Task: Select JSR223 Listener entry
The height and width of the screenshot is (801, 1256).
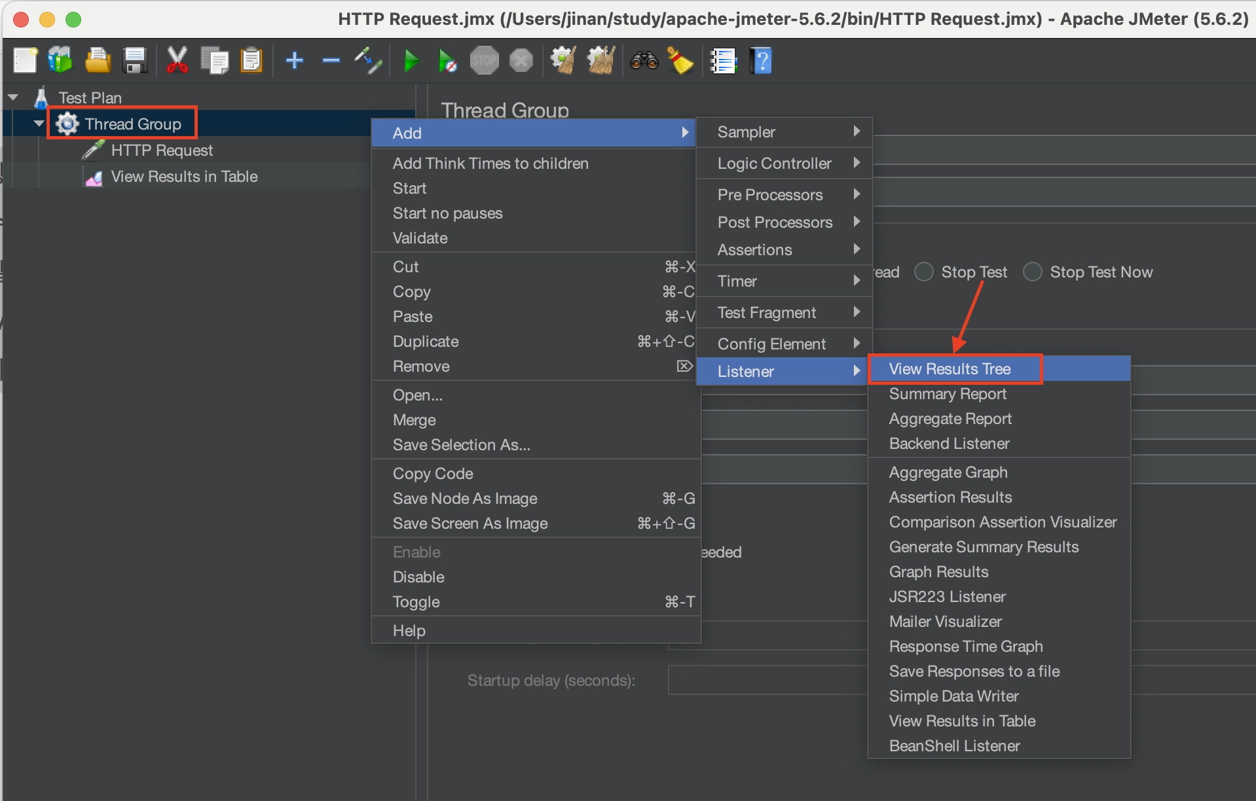Action: point(999,597)
